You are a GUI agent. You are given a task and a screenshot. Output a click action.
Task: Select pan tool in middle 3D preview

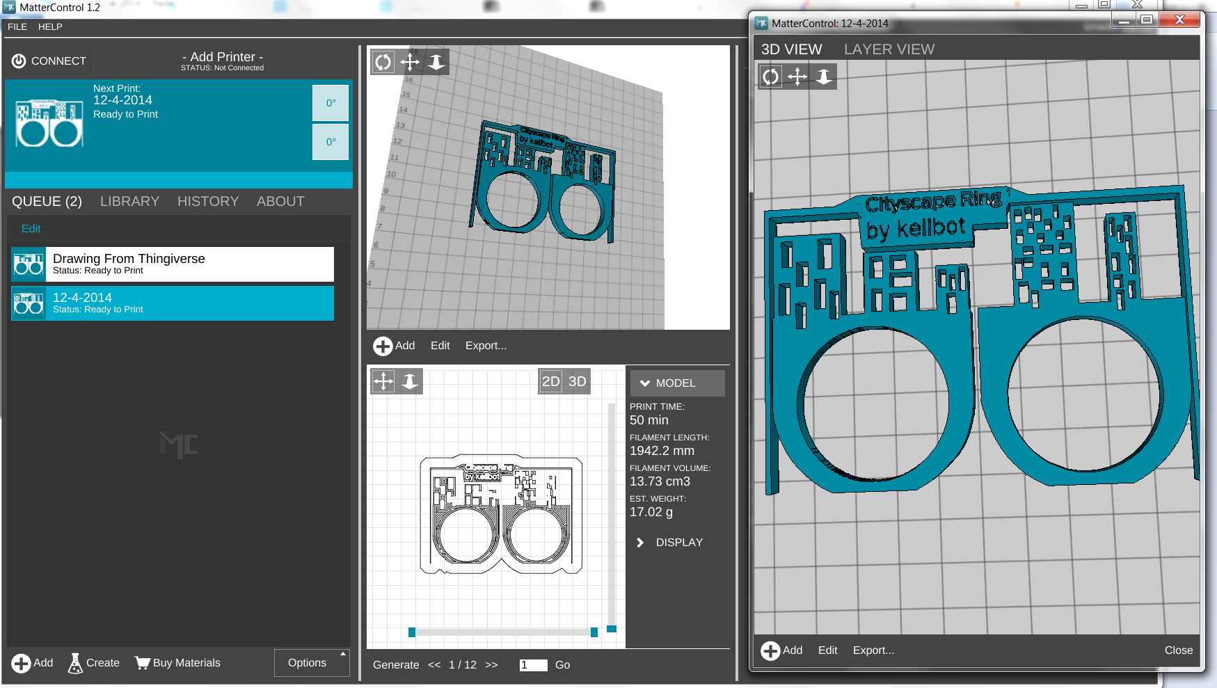point(410,63)
